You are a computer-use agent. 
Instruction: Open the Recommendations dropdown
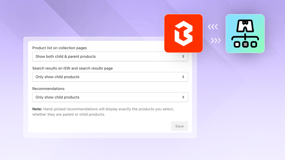[x=110, y=97]
